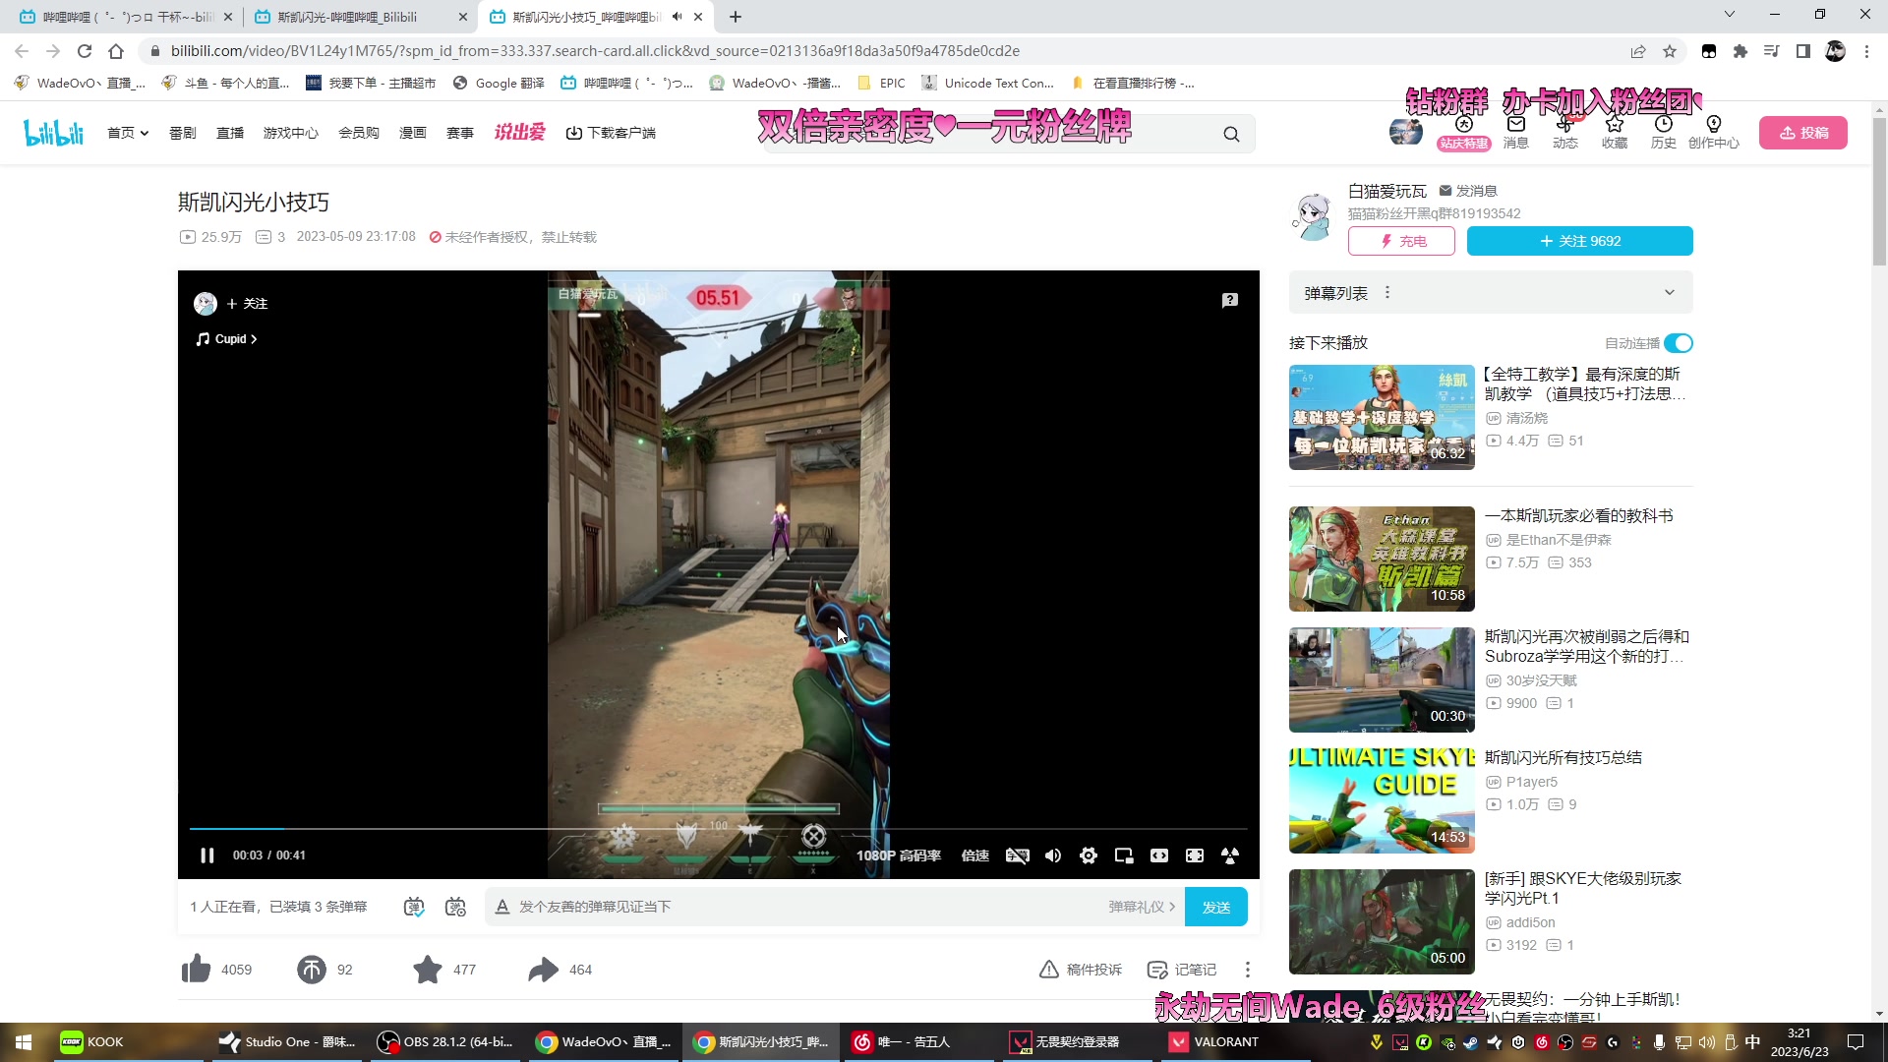1888x1062 pixels.
Task: Open danmaku display settings icon
Action: [455, 907]
